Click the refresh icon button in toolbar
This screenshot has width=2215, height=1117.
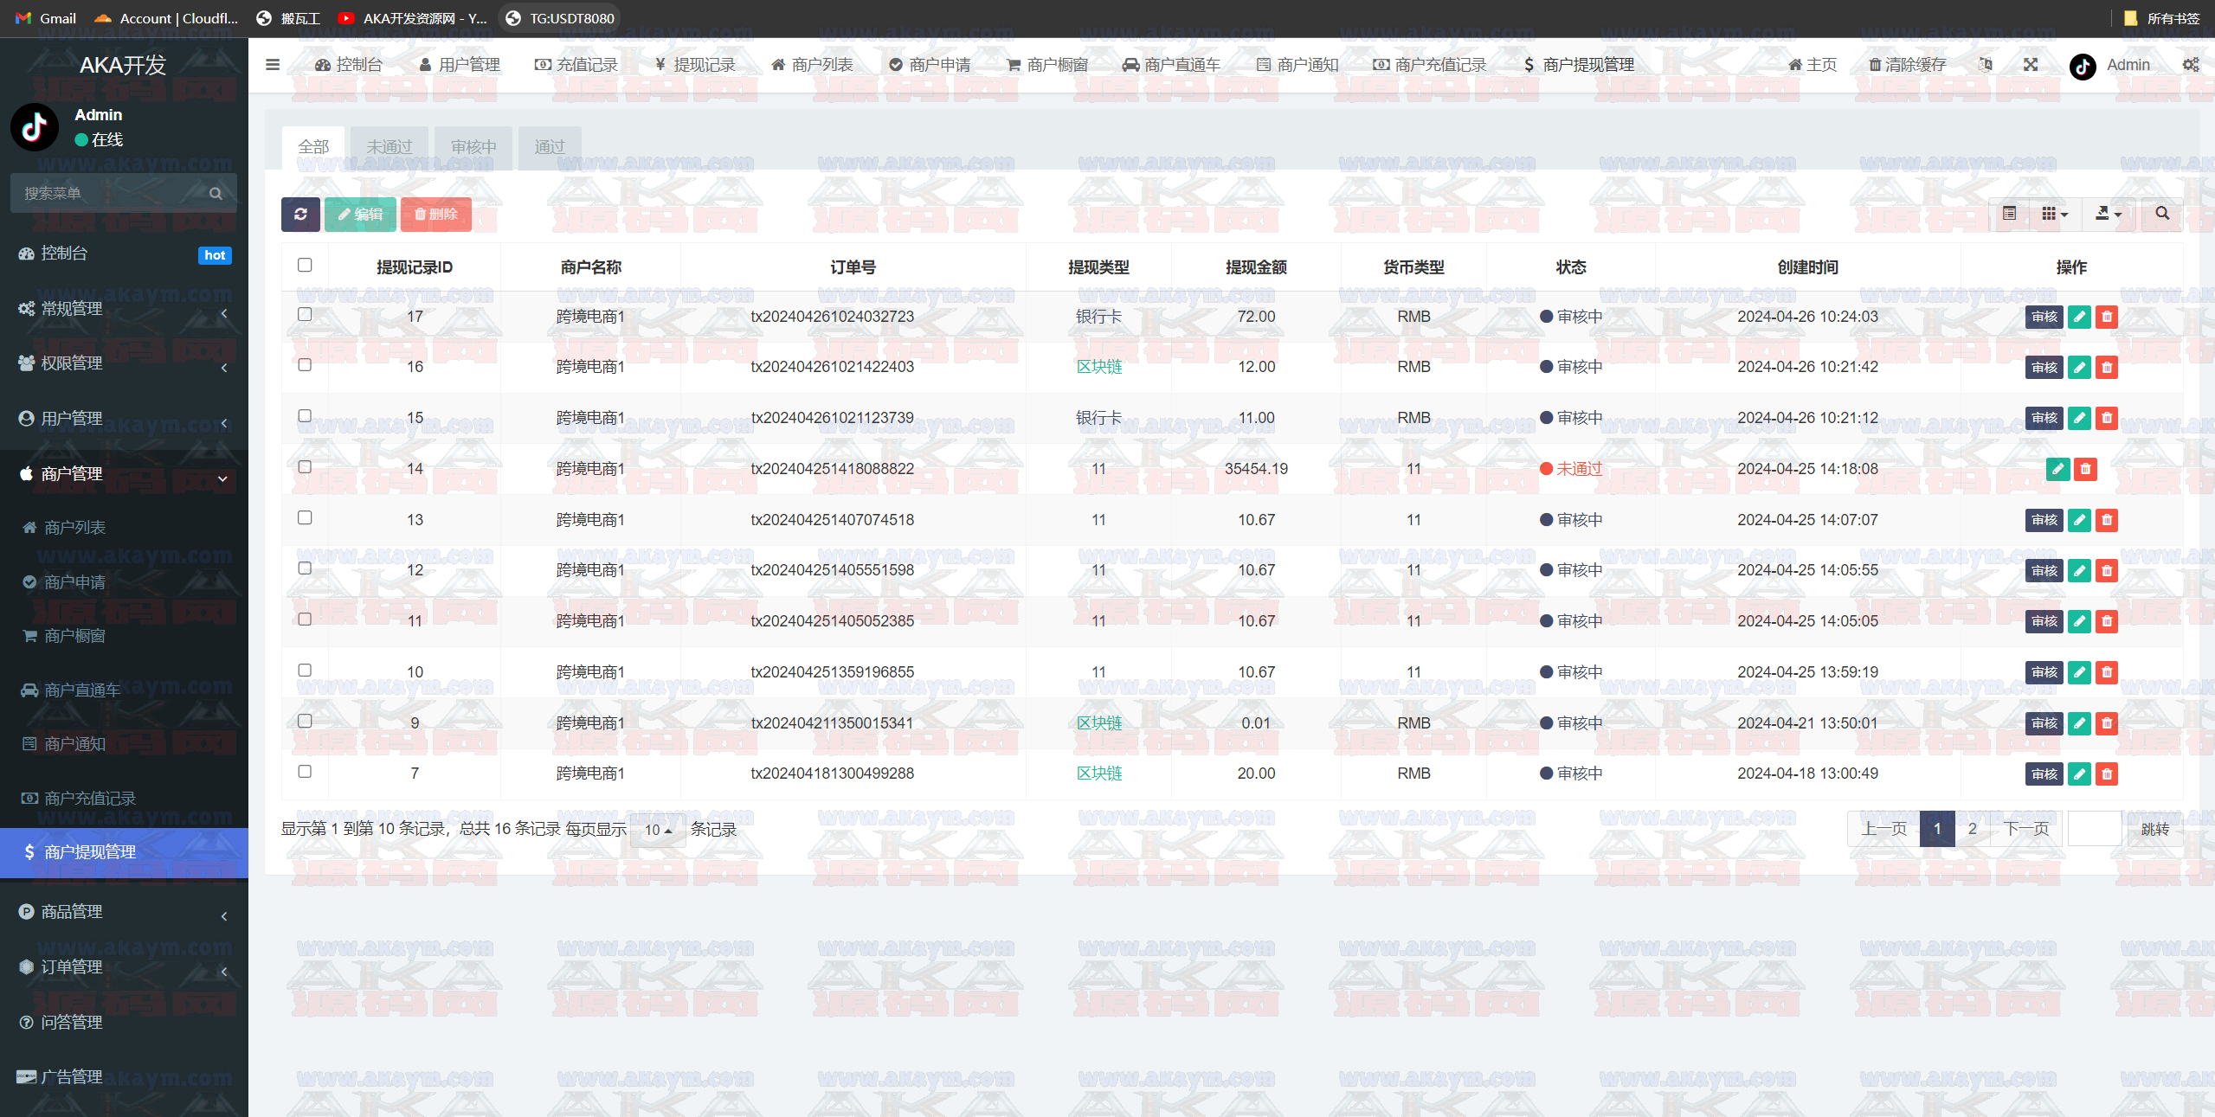click(300, 214)
